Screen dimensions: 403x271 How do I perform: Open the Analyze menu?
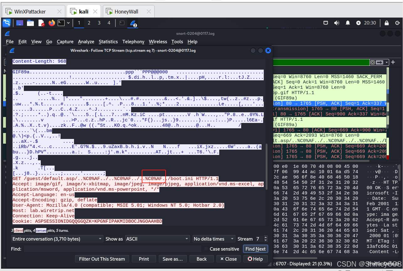click(x=86, y=41)
